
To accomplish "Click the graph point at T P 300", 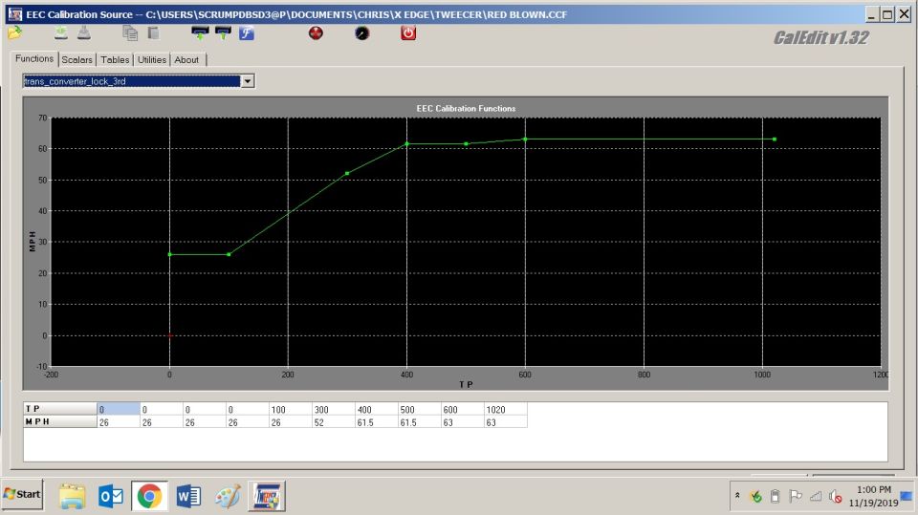I will point(347,173).
